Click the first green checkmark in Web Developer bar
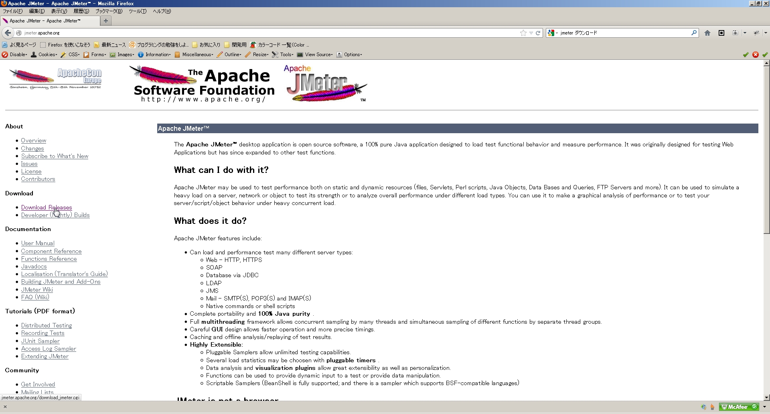Image resolution: width=770 pixels, height=414 pixels. (x=746, y=55)
